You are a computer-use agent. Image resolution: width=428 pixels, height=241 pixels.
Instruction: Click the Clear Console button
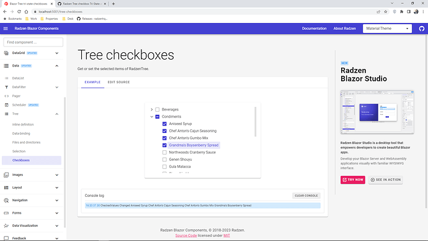point(306,196)
